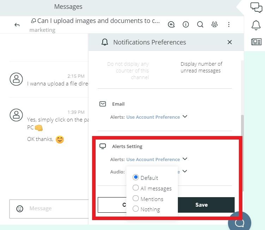Open the news icon in right sidebar
The height and width of the screenshot is (230, 265).
click(256, 42)
